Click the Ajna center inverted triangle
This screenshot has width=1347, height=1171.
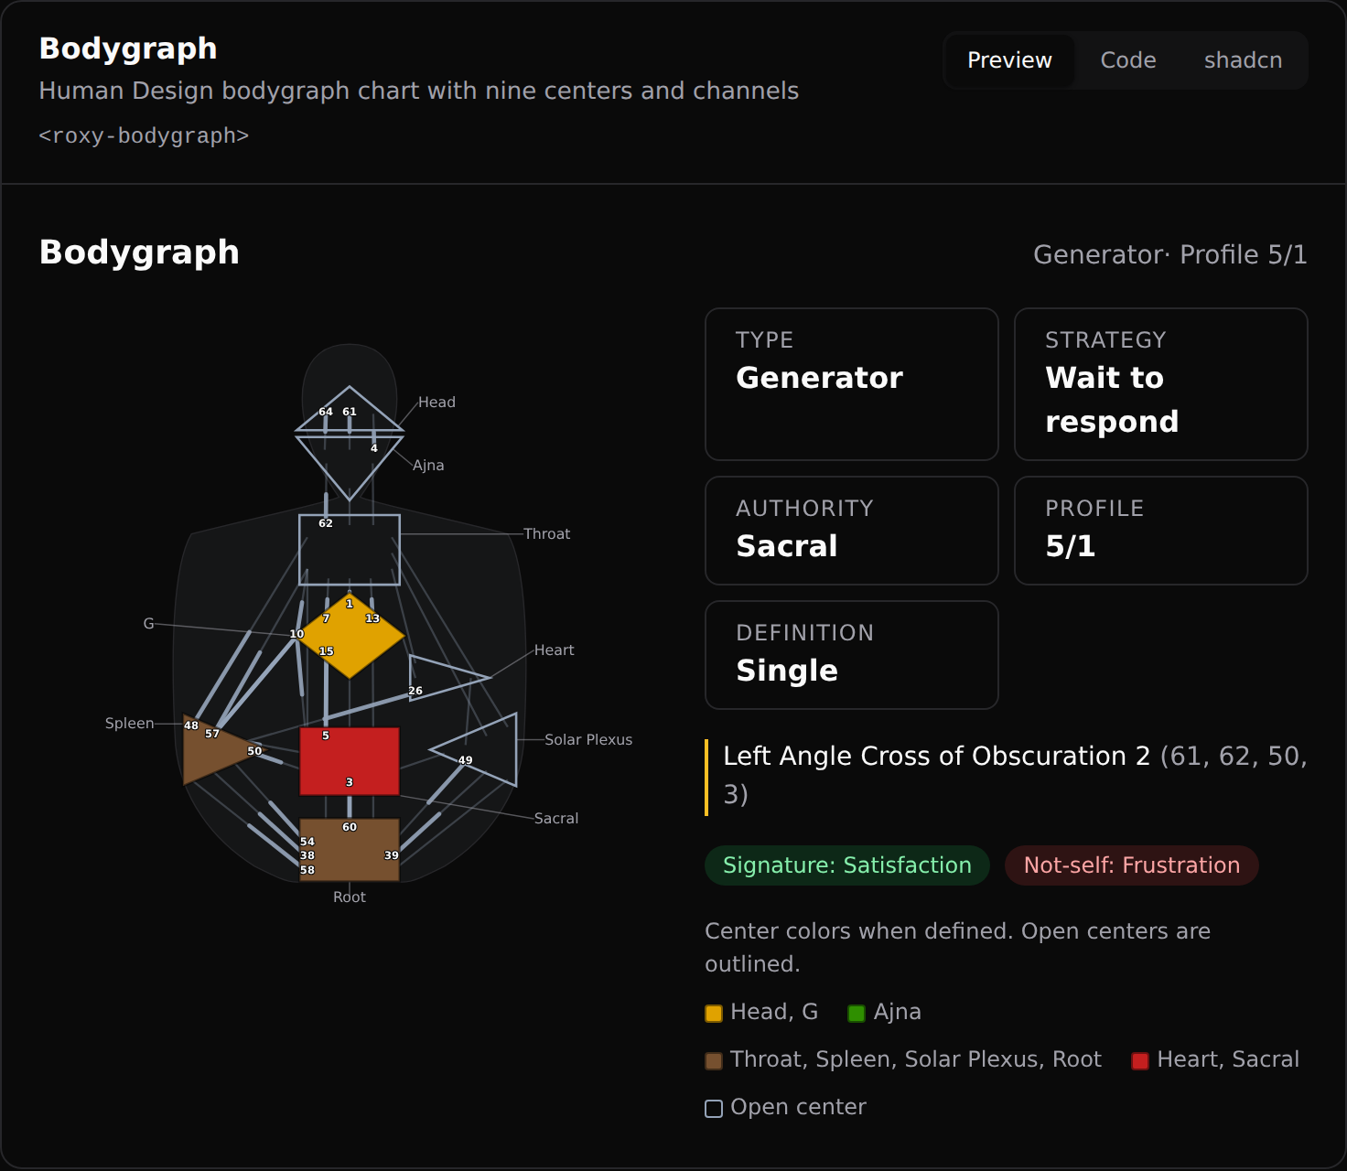[x=350, y=462]
